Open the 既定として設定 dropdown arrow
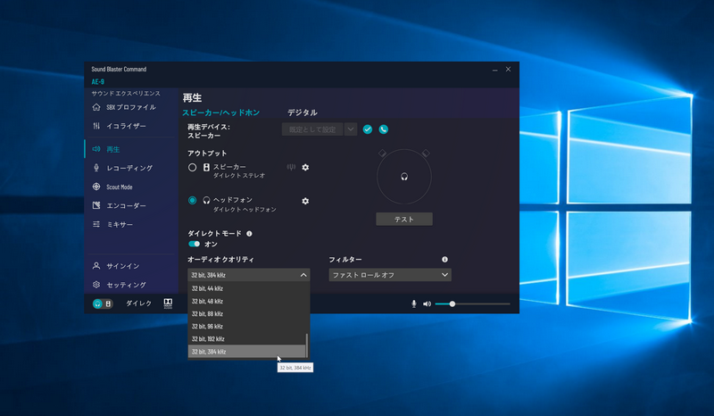The height and width of the screenshot is (416, 714). pyautogui.click(x=351, y=129)
